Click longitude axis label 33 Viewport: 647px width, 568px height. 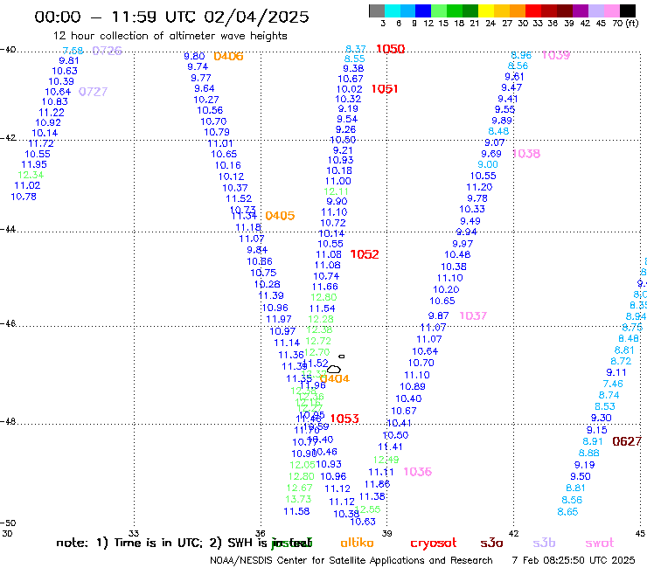click(134, 533)
